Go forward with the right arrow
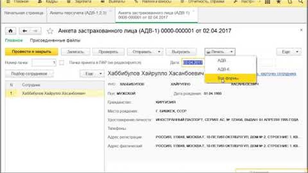 [x=36, y=31]
